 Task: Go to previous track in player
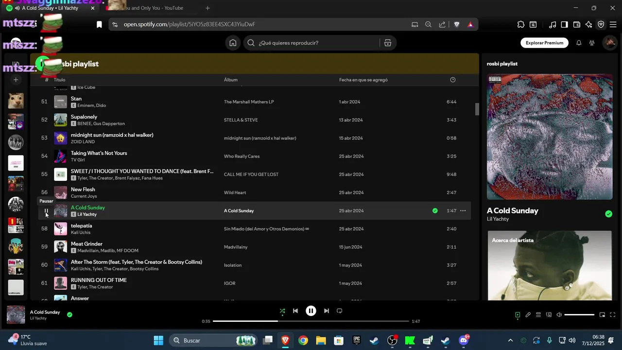[x=295, y=311]
